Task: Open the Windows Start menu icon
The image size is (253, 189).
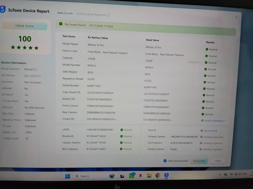Action: (68, 176)
